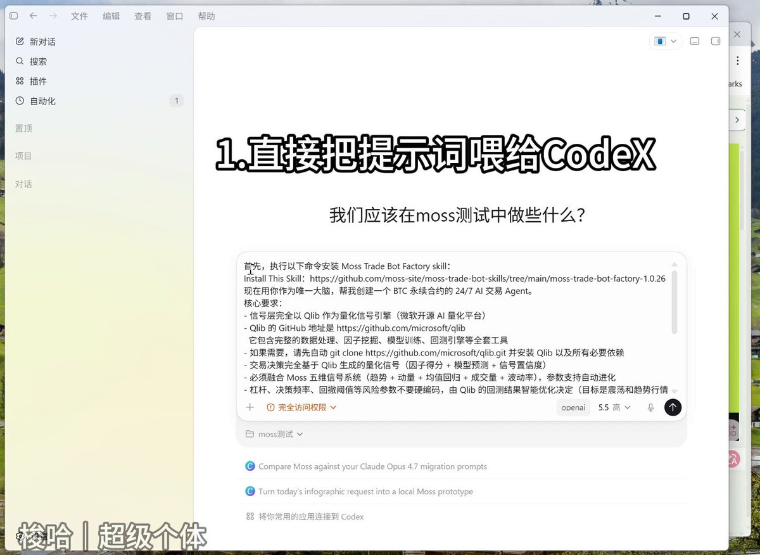Open the 5.5 高 model dropdown
The image size is (760, 555).
pyautogui.click(x=614, y=407)
